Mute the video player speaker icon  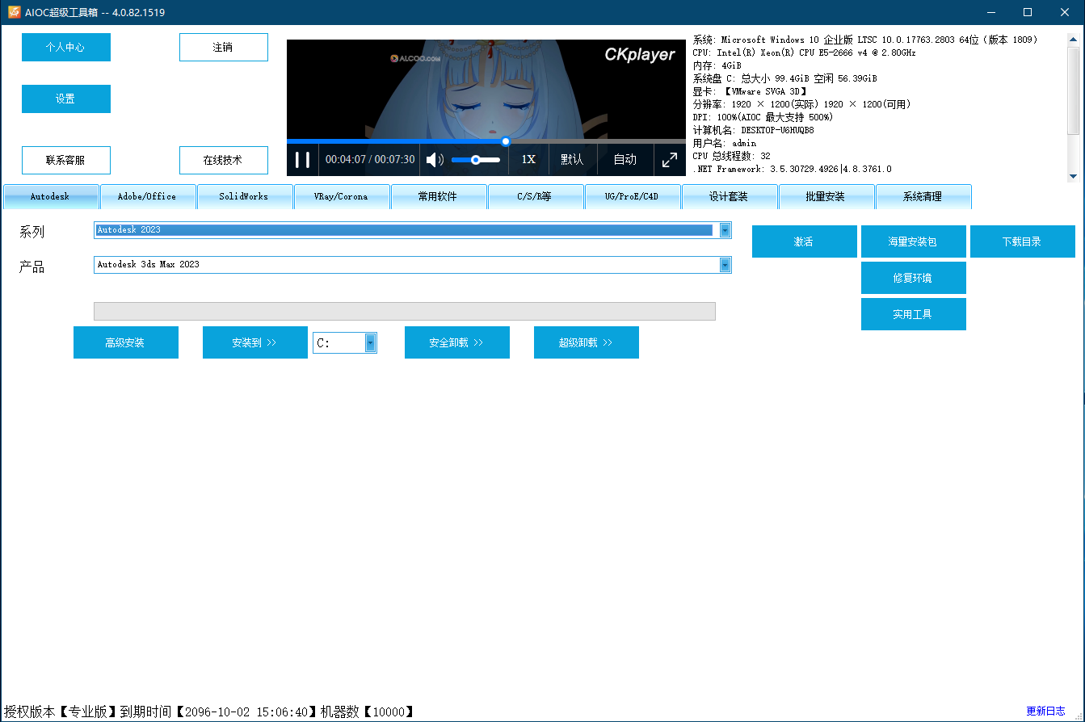coord(435,159)
